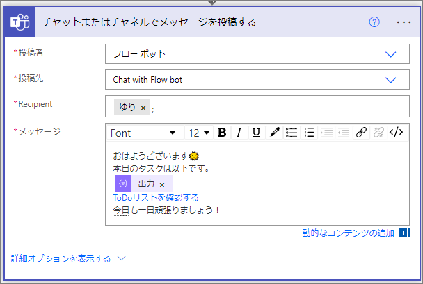Remove recipient ゆり from the Recipient field

(143, 108)
